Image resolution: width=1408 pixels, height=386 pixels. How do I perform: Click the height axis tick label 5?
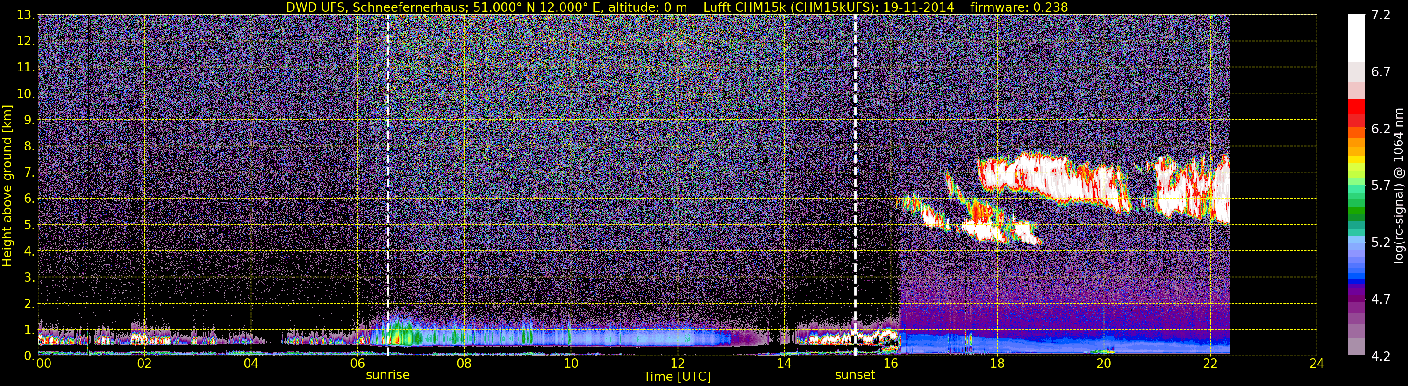pos(29,225)
